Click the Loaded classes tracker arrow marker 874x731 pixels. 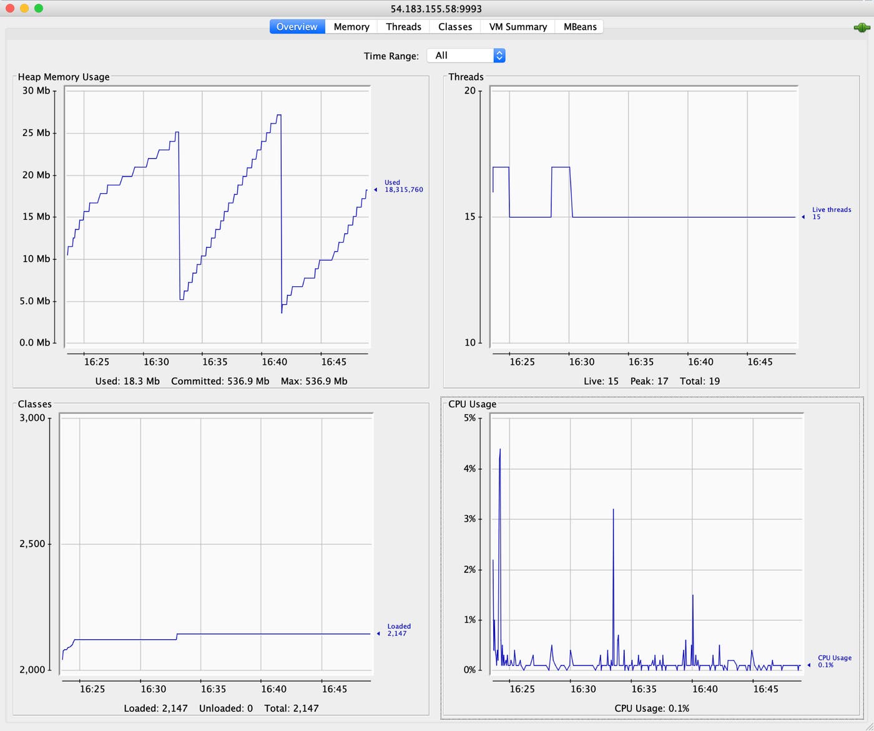(378, 633)
